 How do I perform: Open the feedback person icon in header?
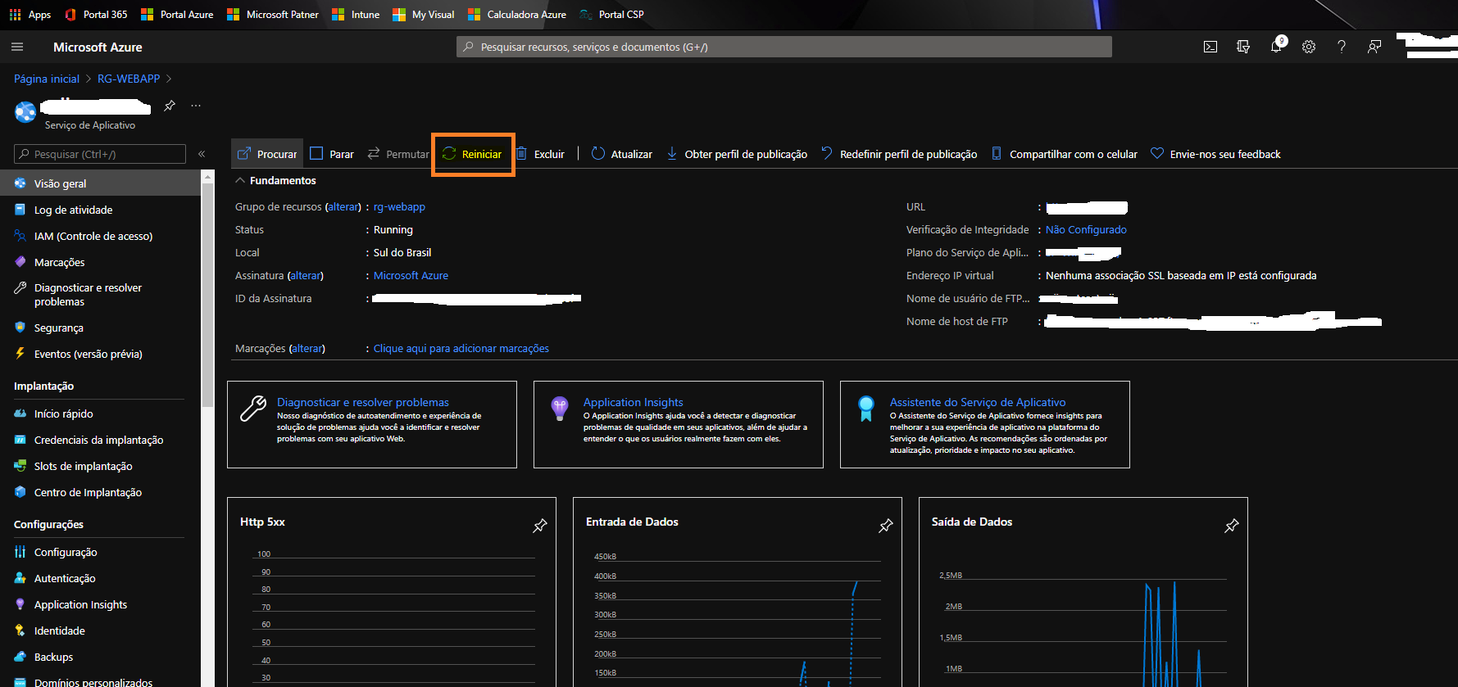pos(1374,47)
